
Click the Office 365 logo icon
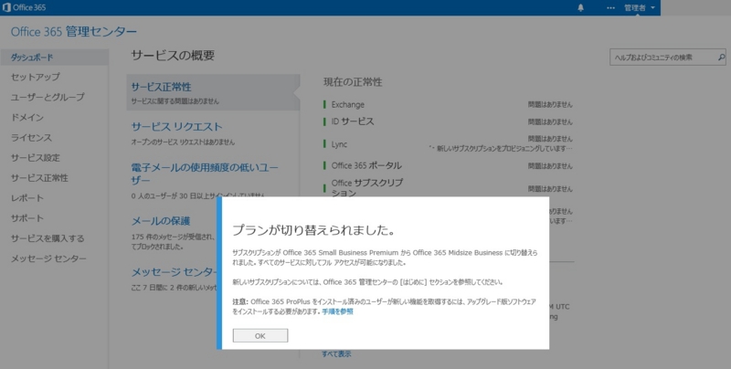[x=6, y=7]
